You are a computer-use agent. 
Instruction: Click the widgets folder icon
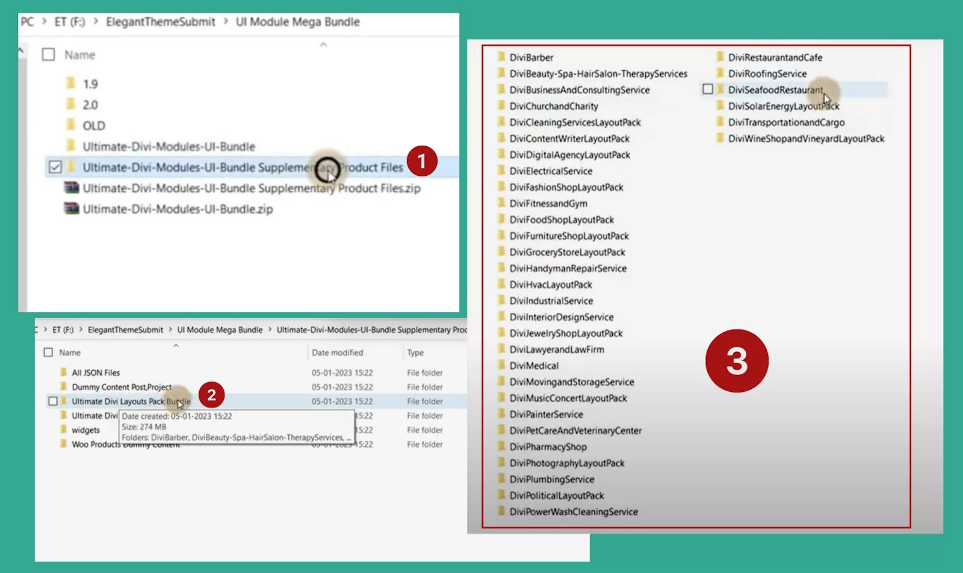click(x=63, y=430)
